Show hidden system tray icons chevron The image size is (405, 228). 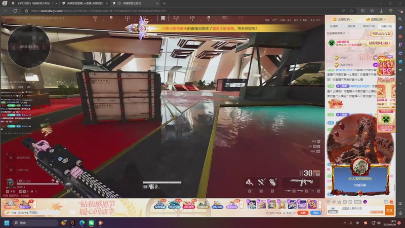point(345,223)
